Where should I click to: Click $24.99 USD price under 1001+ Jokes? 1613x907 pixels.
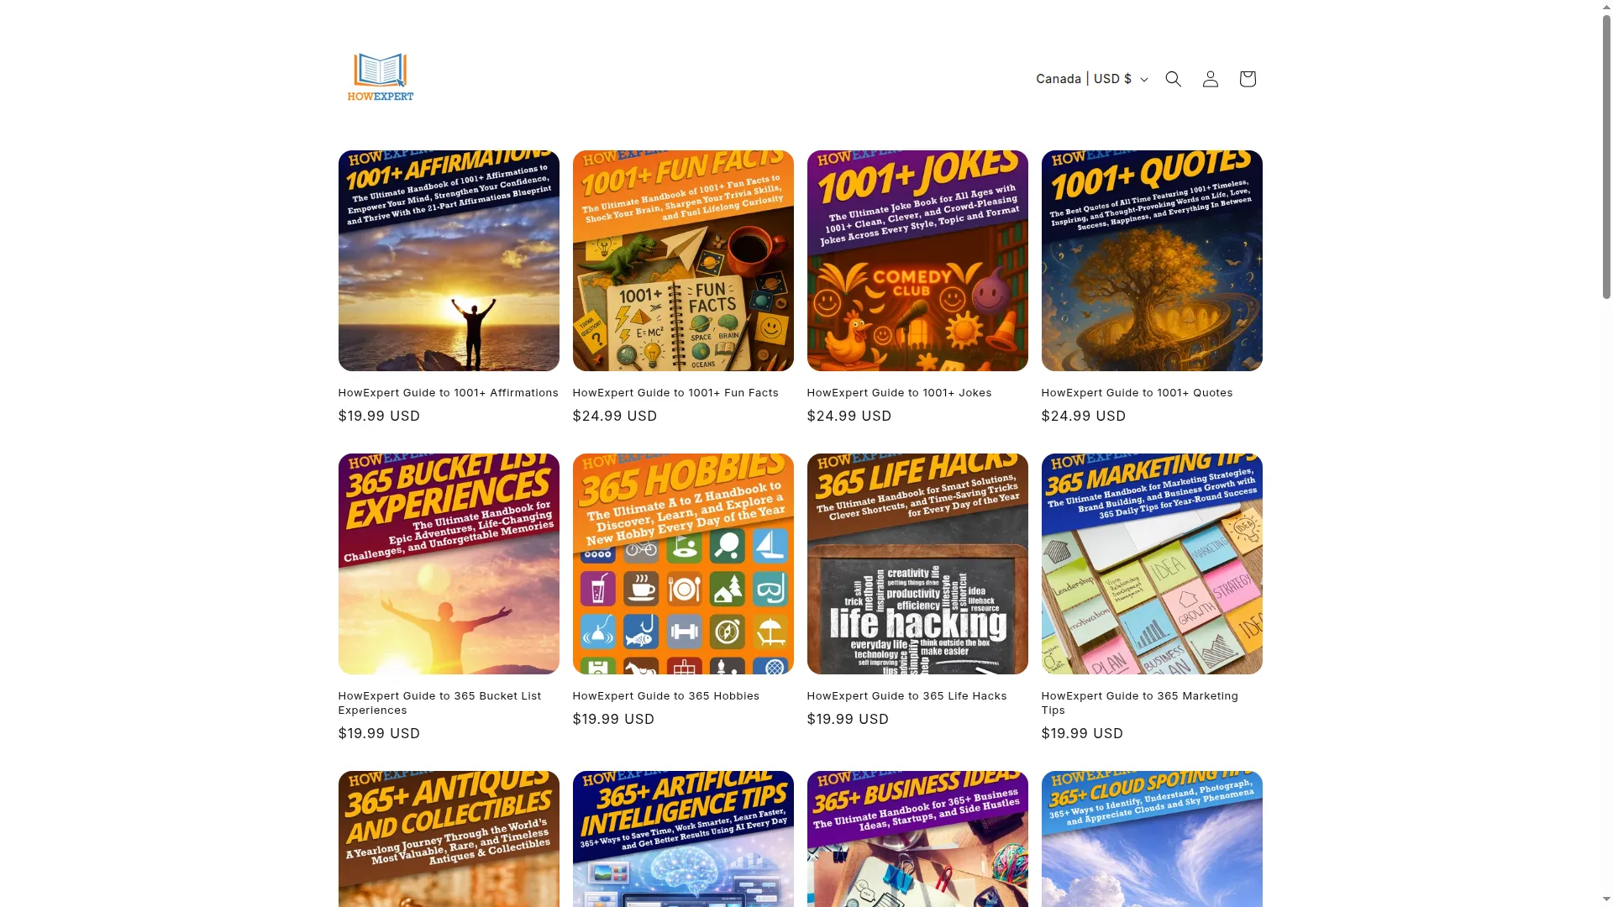[x=849, y=417]
